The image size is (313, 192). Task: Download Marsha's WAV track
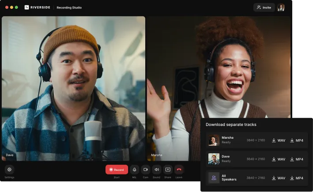(279, 140)
